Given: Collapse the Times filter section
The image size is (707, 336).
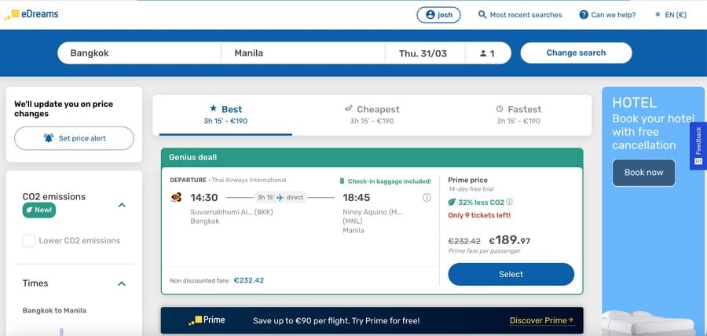Looking at the screenshot, I should [x=121, y=283].
